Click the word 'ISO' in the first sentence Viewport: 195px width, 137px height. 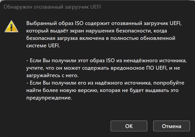(x=79, y=23)
